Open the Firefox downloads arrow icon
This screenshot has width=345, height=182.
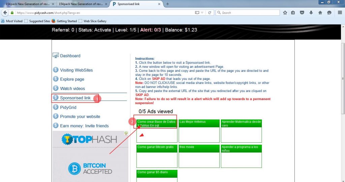(311, 13)
